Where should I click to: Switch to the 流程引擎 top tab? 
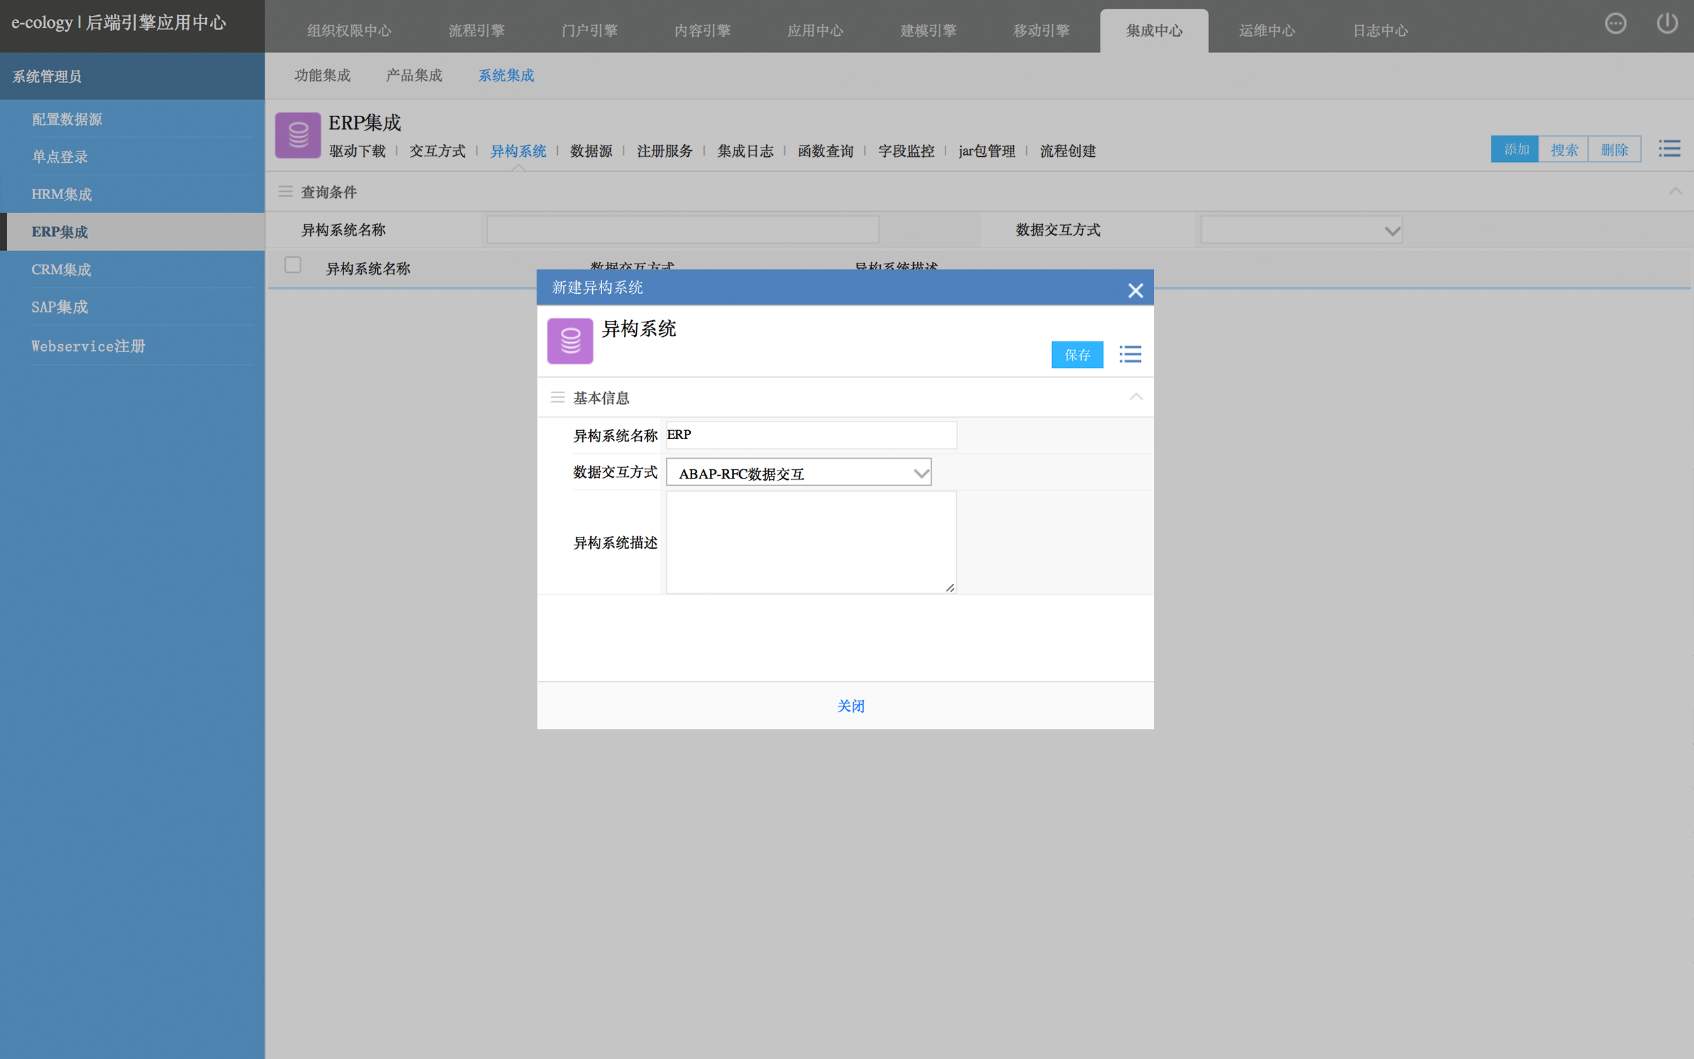(476, 31)
